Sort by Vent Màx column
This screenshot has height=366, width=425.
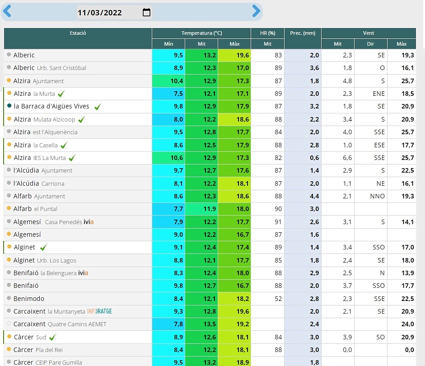pyautogui.click(x=402, y=44)
